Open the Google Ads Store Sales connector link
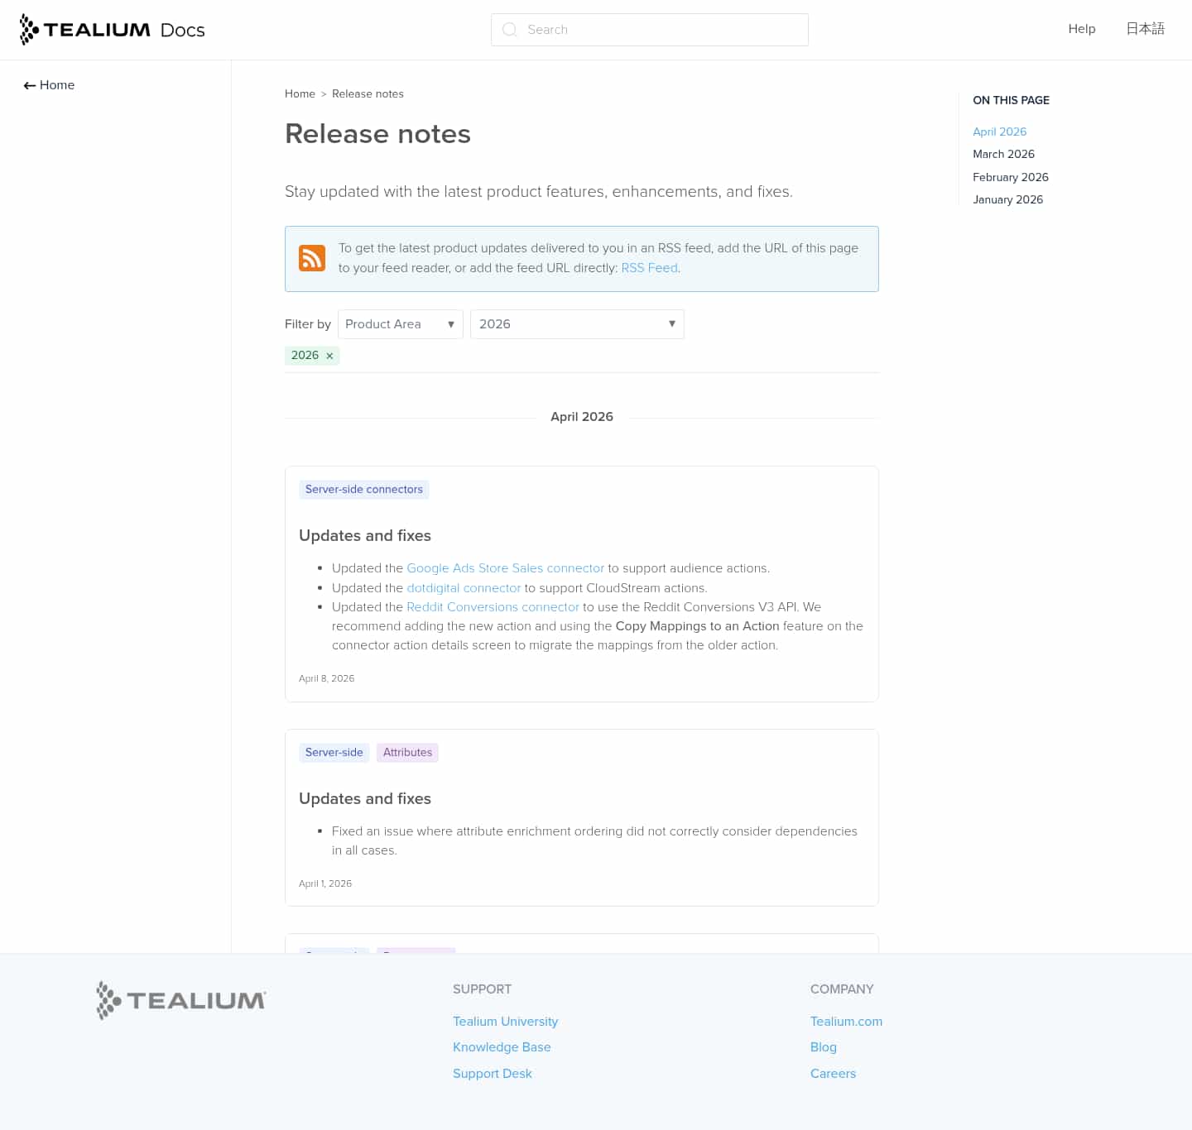1192x1130 pixels. point(505,568)
